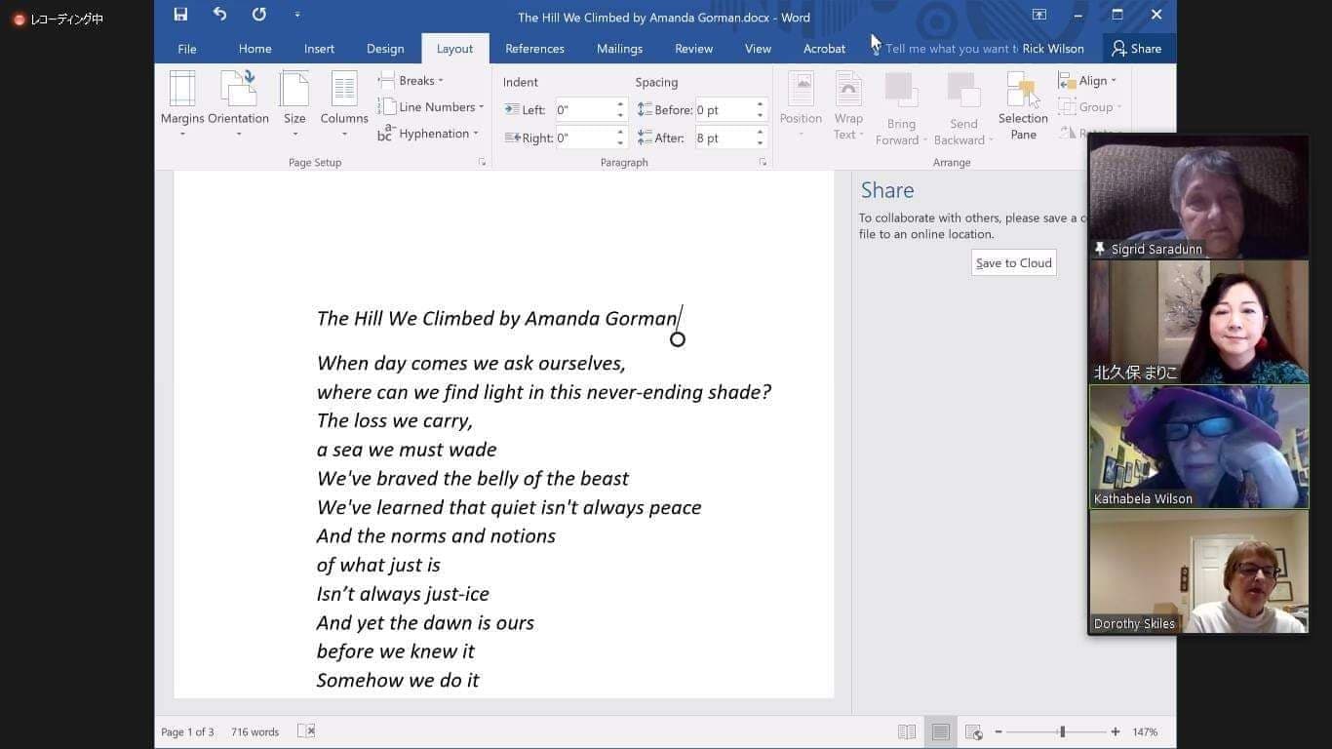Select Kathabela Wilson's video thumbnail
The height and width of the screenshot is (749, 1332).
pos(1198,447)
